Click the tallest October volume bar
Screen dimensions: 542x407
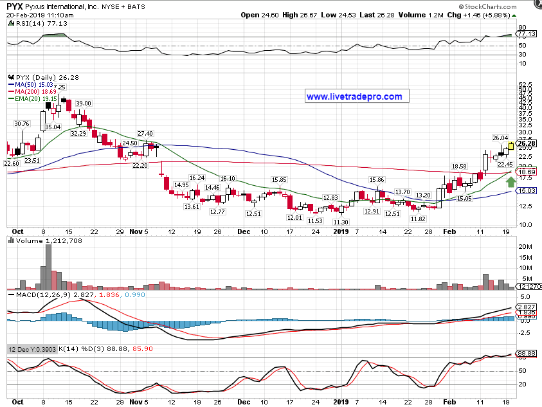47,267
